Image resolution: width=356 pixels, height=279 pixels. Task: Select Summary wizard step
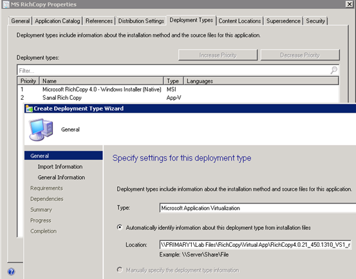(x=41, y=209)
